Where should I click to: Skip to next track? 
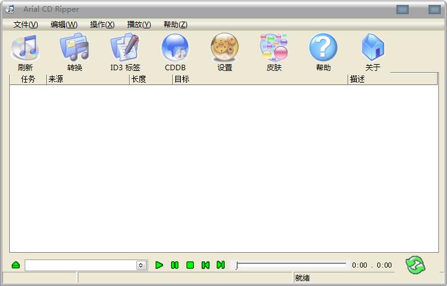[220, 265]
